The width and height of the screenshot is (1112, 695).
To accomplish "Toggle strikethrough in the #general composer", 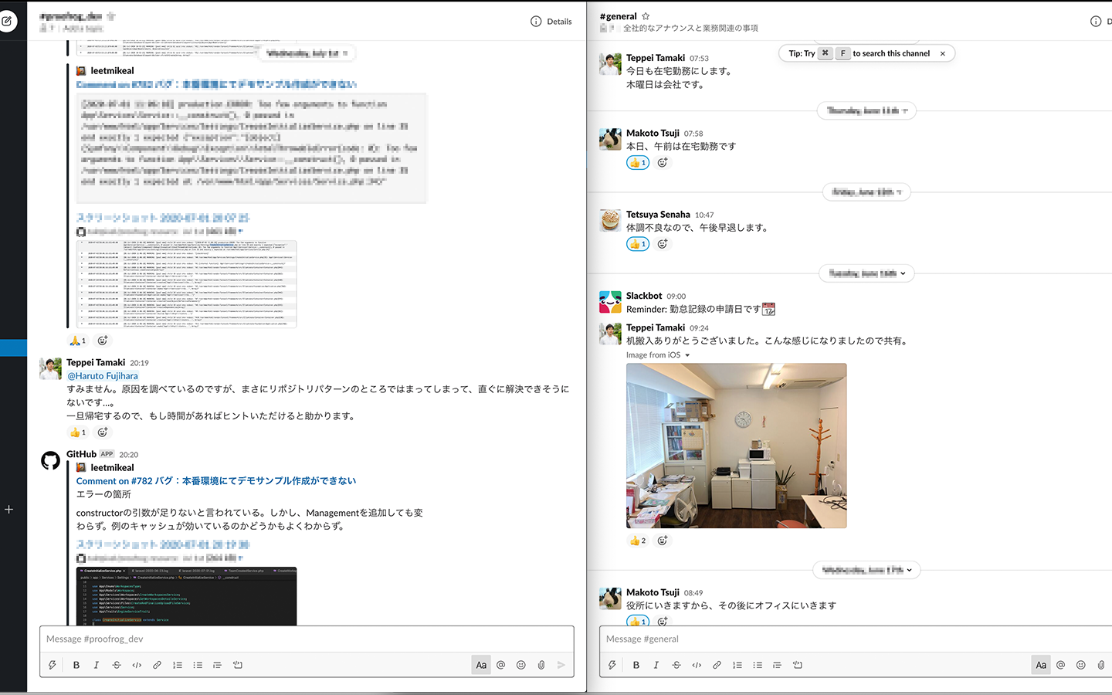I will point(676,665).
